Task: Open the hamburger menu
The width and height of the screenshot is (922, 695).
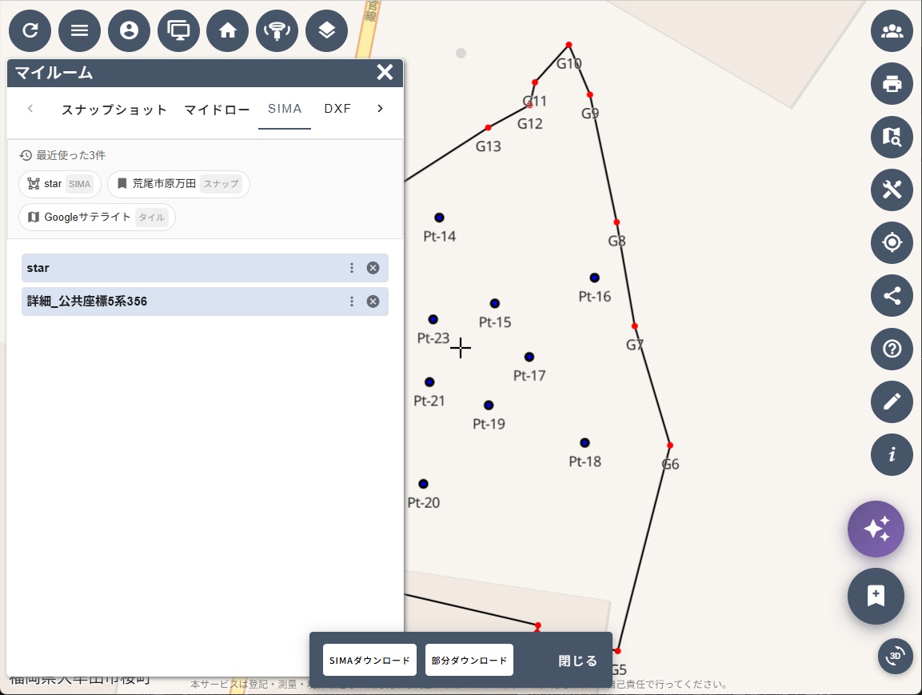Action: (x=80, y=30)
